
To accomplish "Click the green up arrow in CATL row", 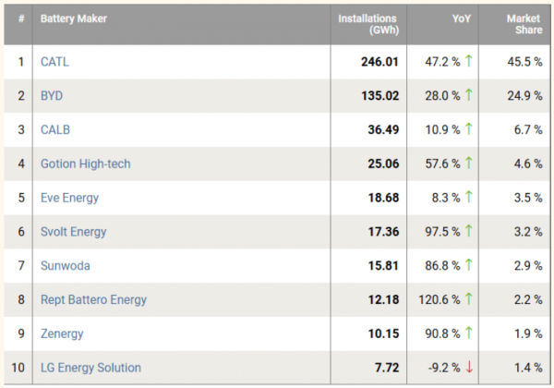I will (470, 61).
